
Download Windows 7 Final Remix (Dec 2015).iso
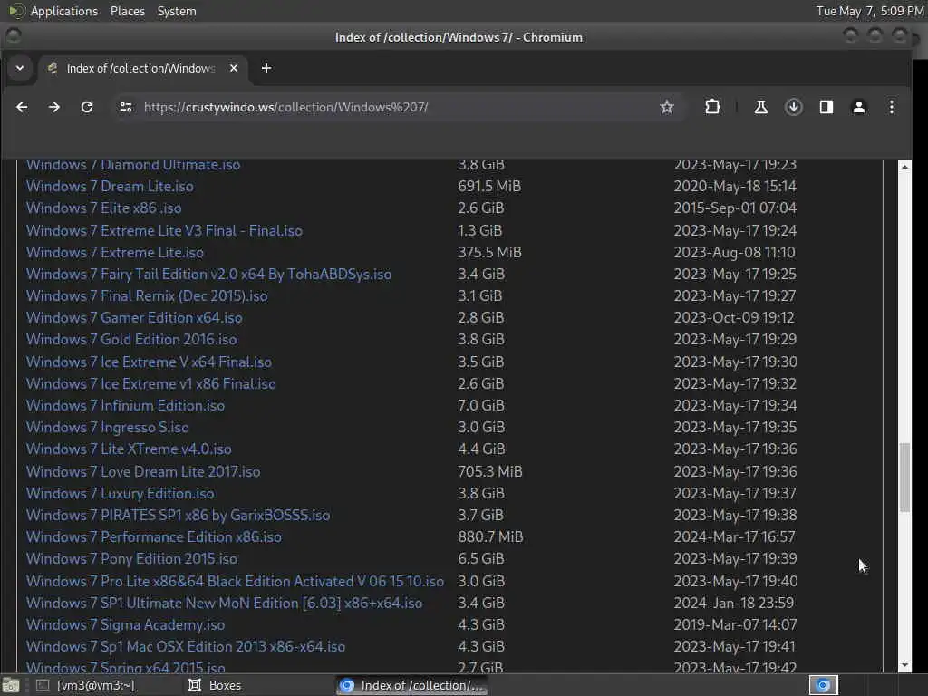click(x=147, y=296)
